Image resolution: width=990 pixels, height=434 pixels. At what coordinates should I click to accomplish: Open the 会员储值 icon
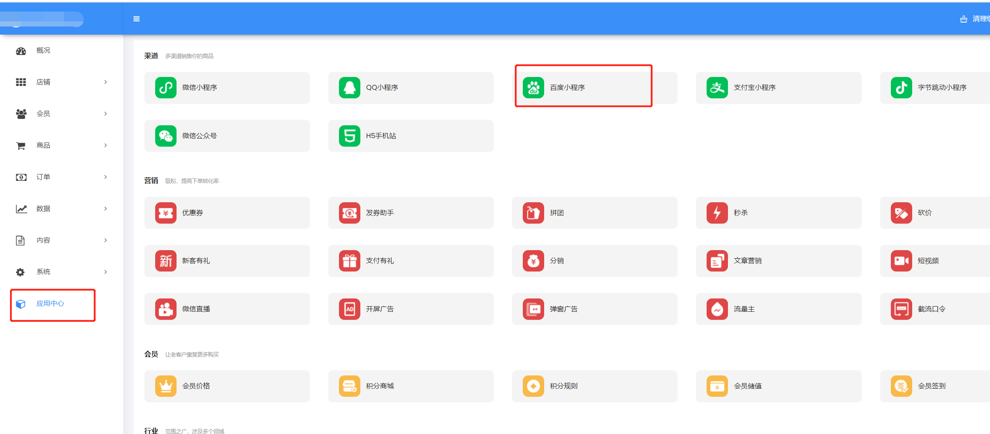click(x=717, y=386)
